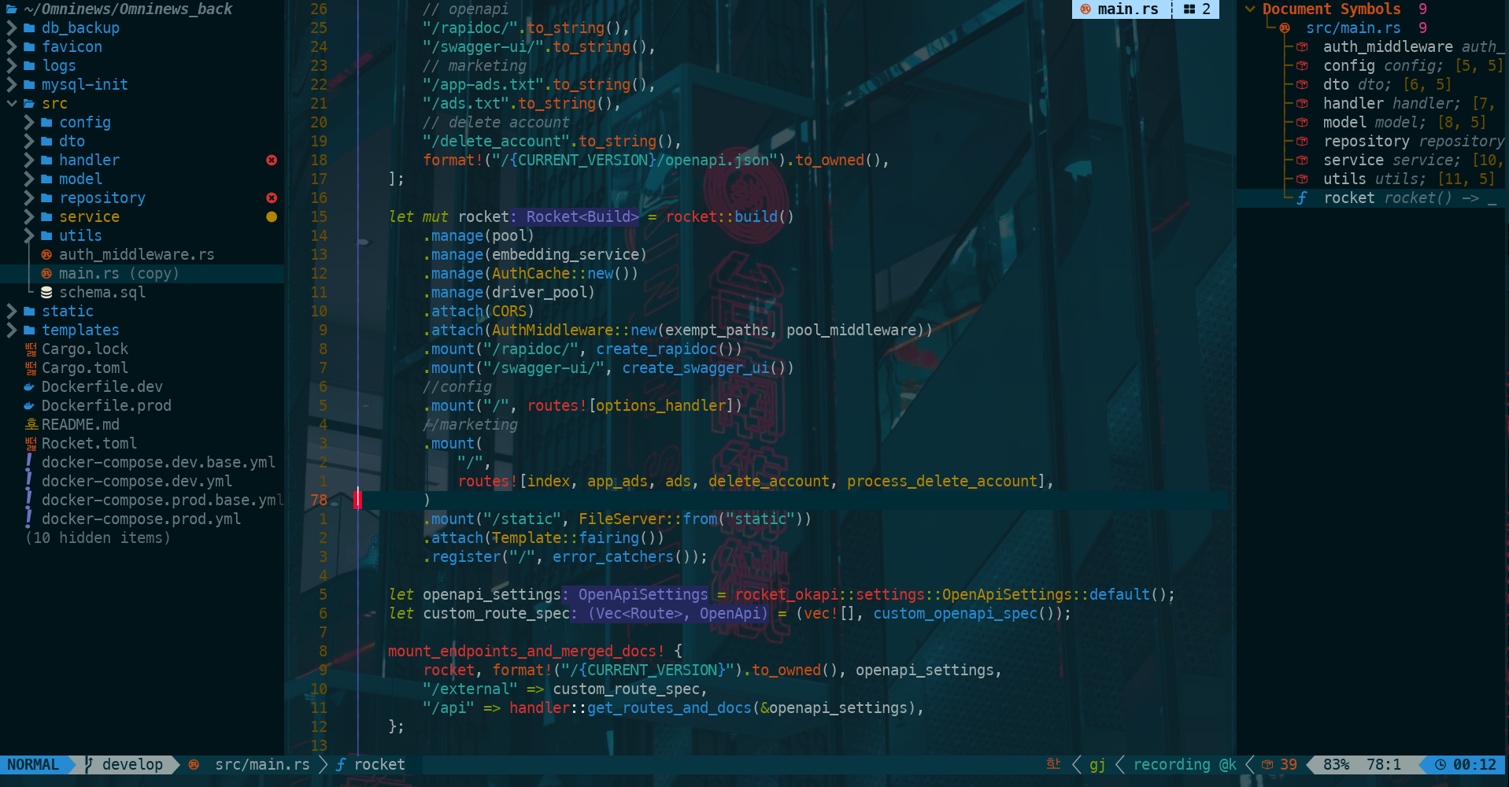Collapse the Document Symbols tree
This screenshot has height=787, width=1509.
click(1249, 9)
